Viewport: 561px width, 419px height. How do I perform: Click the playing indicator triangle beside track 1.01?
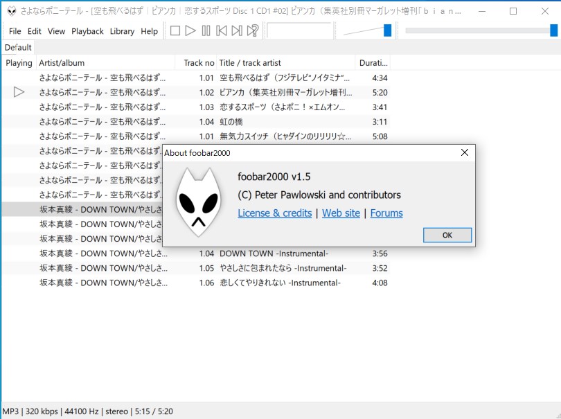18,91
